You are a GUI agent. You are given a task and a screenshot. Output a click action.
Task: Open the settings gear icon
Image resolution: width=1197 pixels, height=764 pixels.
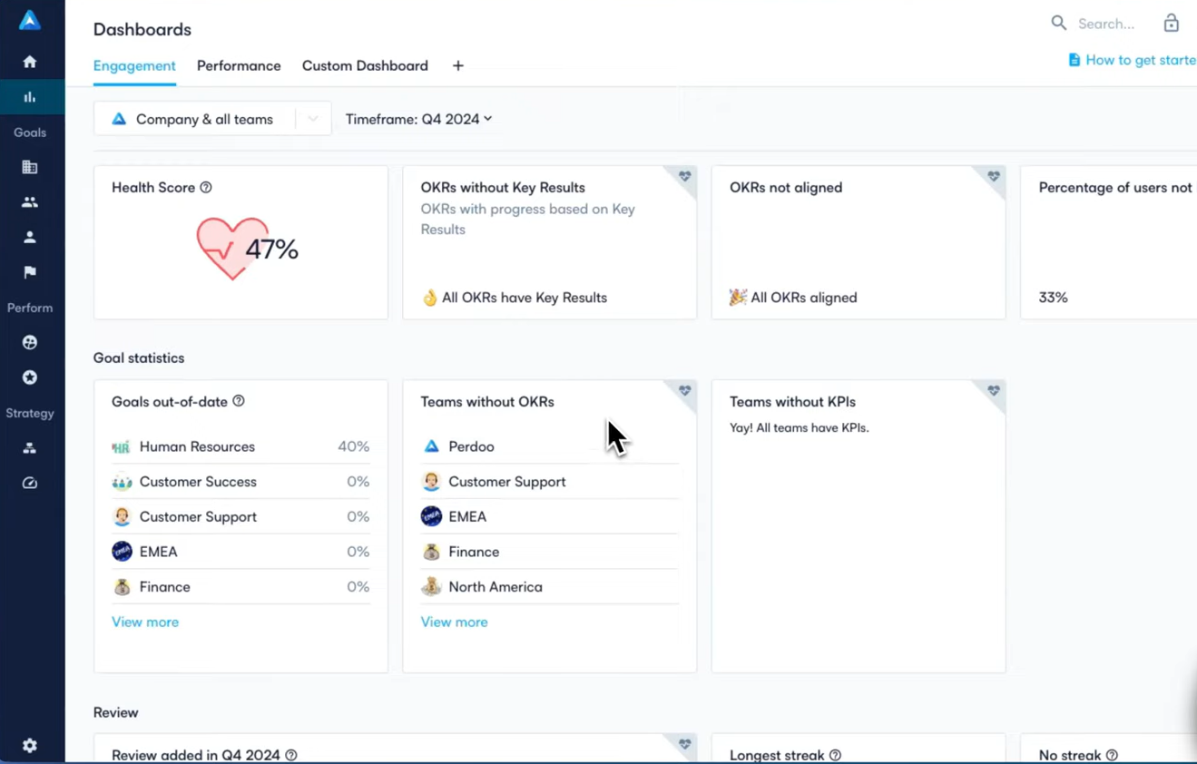click(30, 745)
